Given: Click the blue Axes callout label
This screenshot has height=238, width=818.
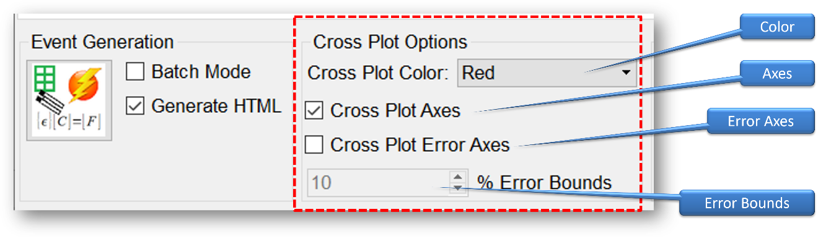Looking at the screenshot, I should (x=777, y=74).
